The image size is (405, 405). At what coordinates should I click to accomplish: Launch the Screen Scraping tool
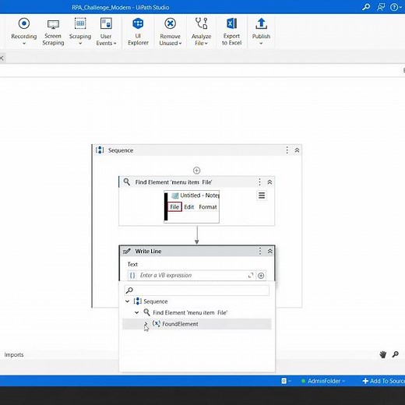(x=53, y=32)
